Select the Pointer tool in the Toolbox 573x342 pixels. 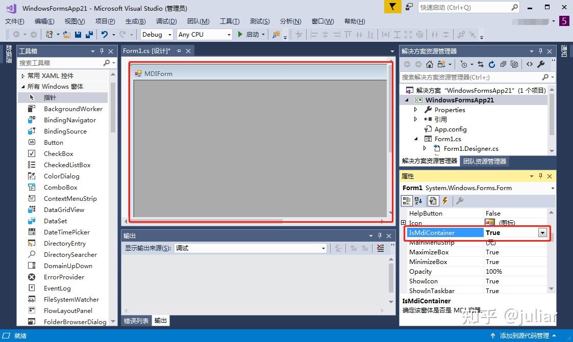click(48, 97)
